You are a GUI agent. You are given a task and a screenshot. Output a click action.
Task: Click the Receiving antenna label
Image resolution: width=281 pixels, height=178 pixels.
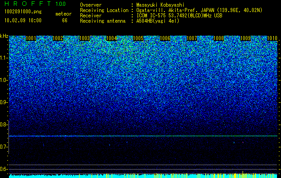(x=103, y=21)
